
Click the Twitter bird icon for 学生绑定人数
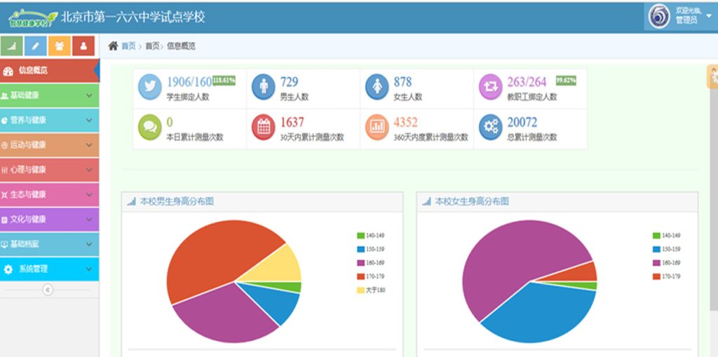coord(149,87)
